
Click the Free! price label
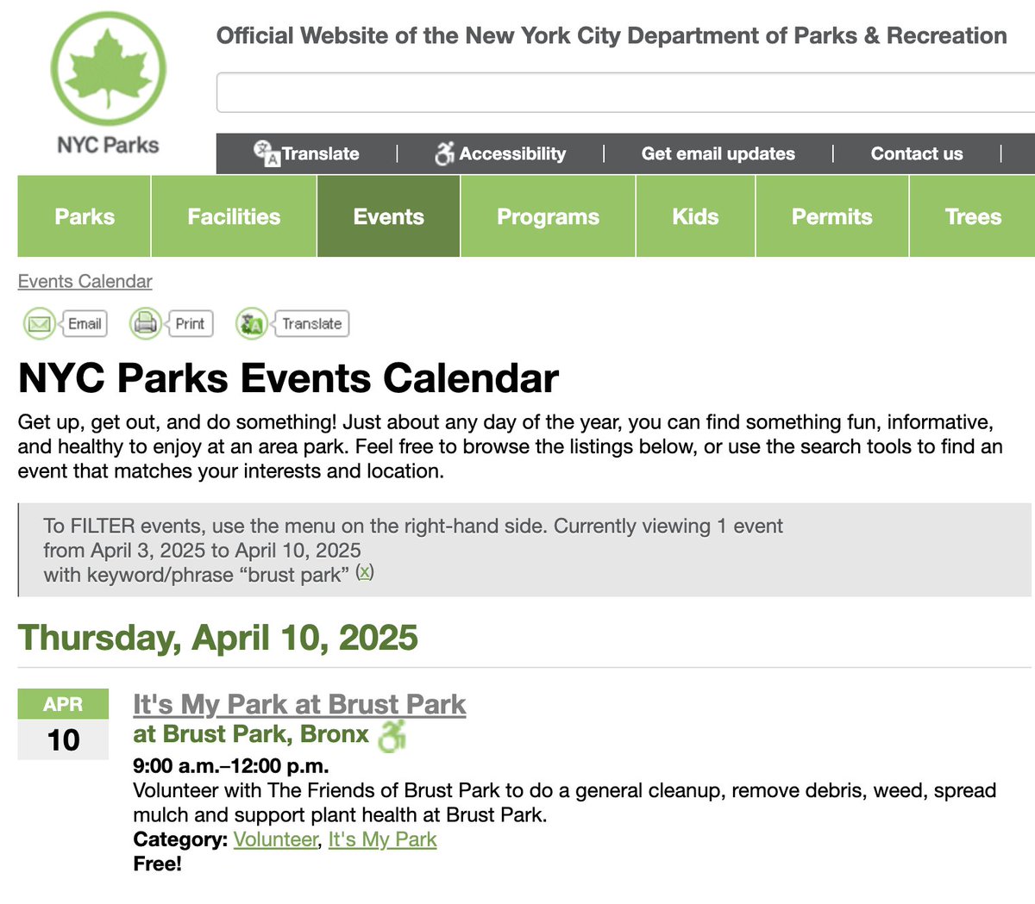tap(158, 864)
